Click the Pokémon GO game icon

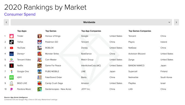[x=39, y=42]
